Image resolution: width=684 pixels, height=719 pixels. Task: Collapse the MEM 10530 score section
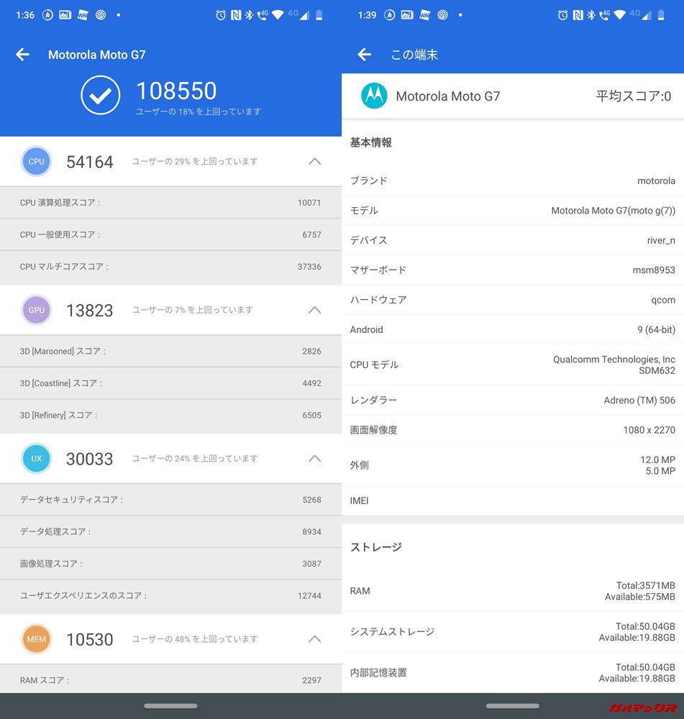[x=314, y=638]
